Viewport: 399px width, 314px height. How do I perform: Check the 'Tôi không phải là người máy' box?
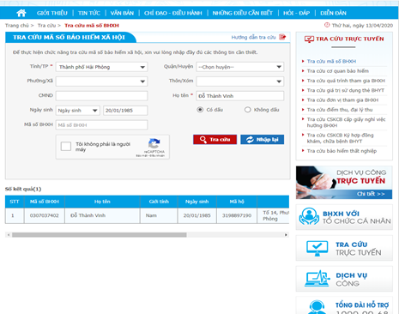pyautogui.click(x=66, y=146)
